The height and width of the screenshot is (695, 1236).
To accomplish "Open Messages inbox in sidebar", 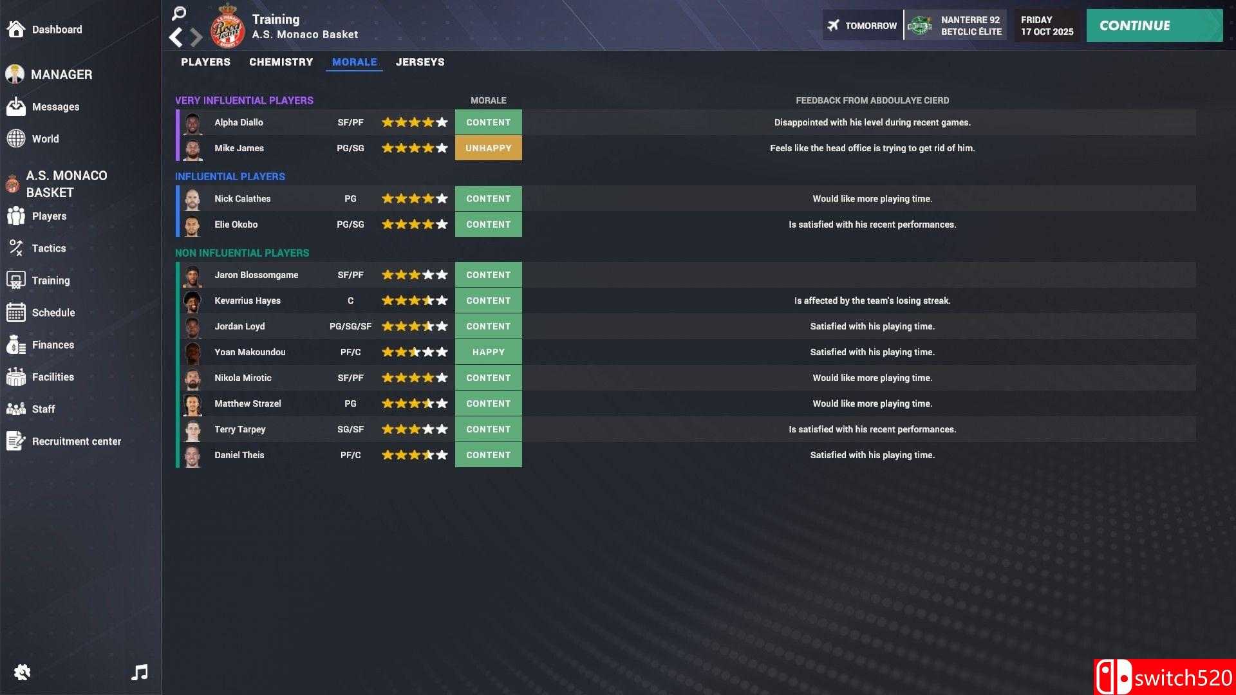I will [55, 107].
